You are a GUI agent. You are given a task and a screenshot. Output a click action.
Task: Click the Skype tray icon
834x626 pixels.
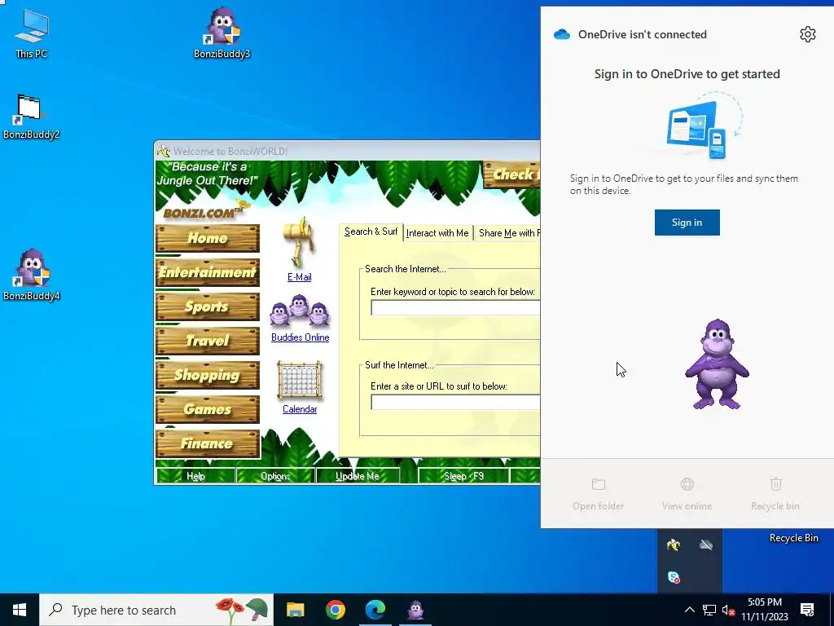[x=674, y=577]
